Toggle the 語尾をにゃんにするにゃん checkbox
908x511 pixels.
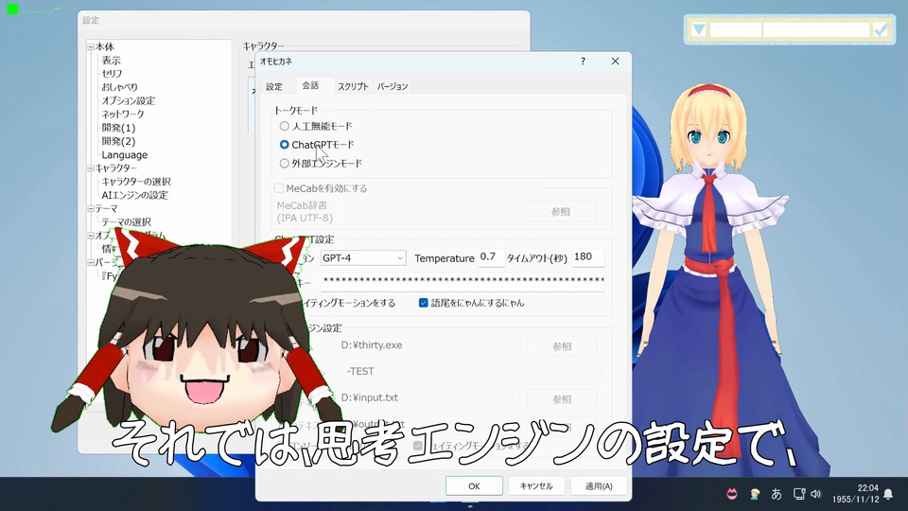click(x=424, y=303)
